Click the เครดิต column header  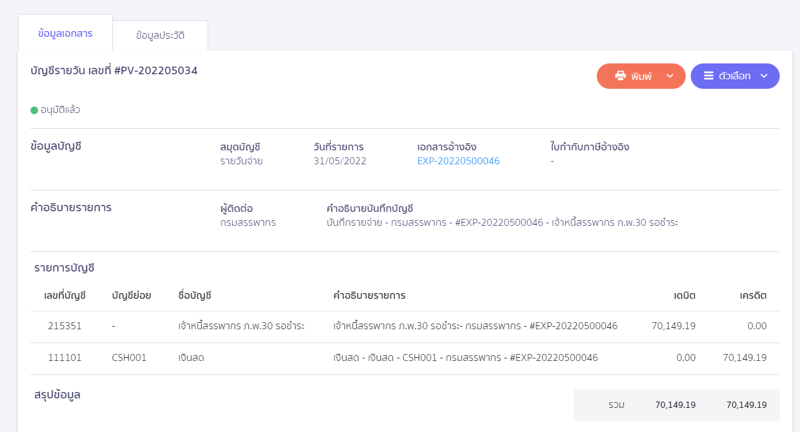(x=753, y=296)
